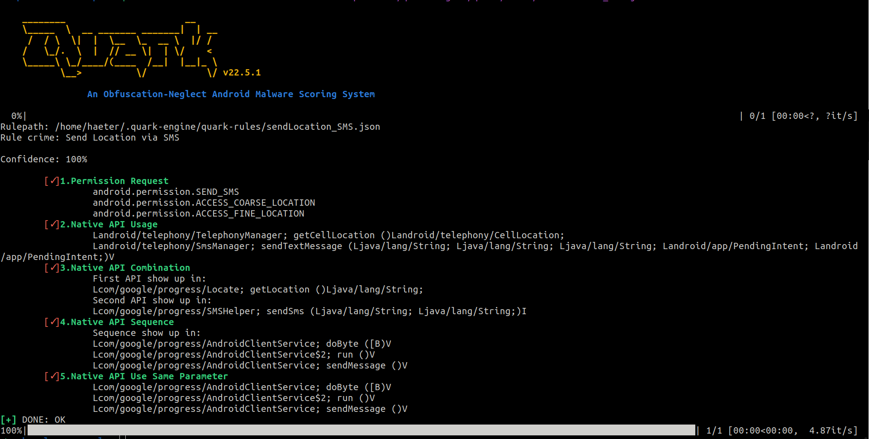Screen dimensions: 869x439
Task: Click doByte line under Native API Sequence
Action: pos(242,344)
